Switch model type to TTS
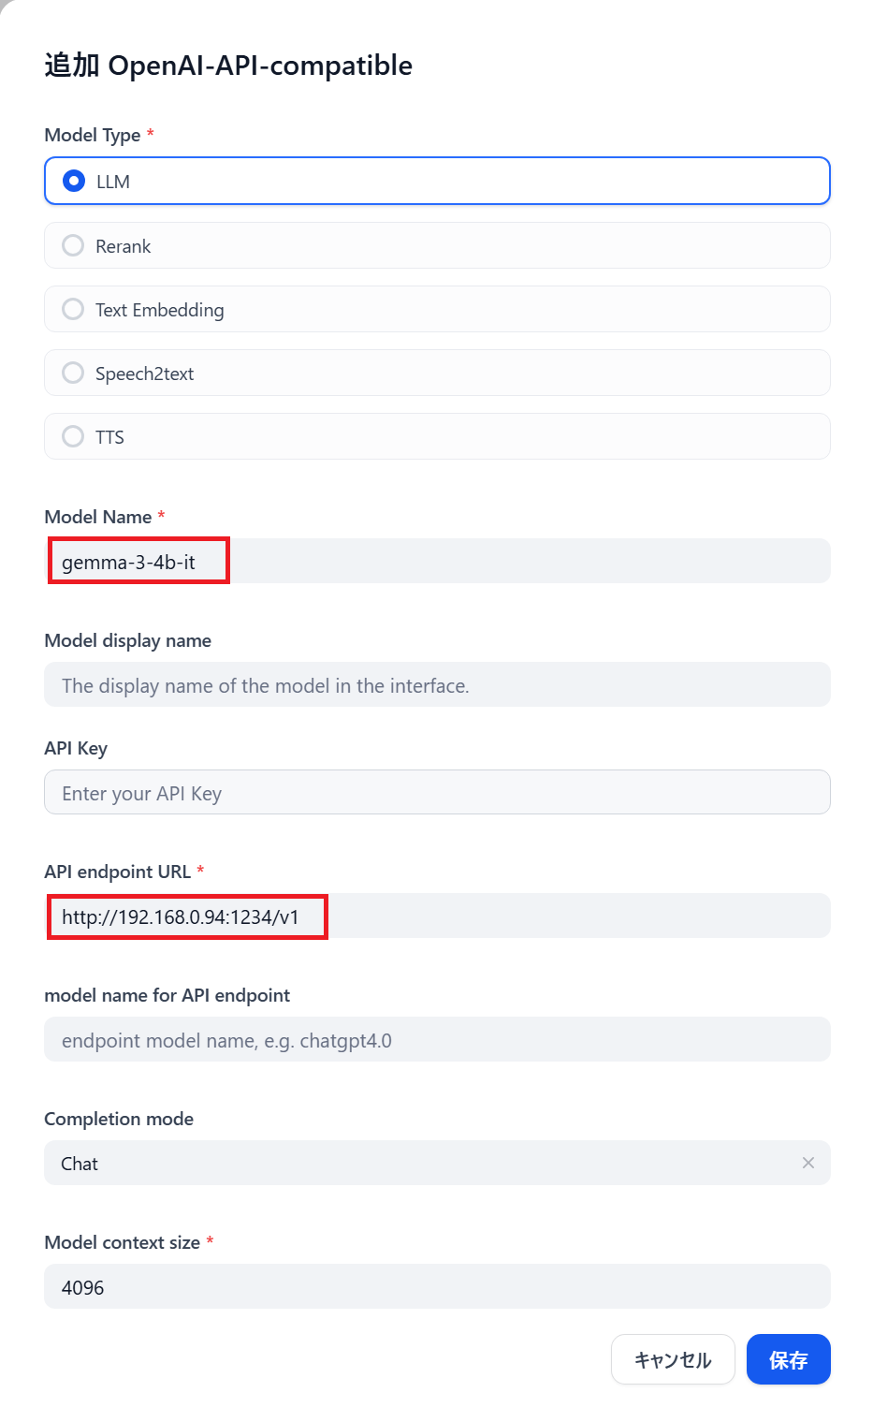 (73, 436)
